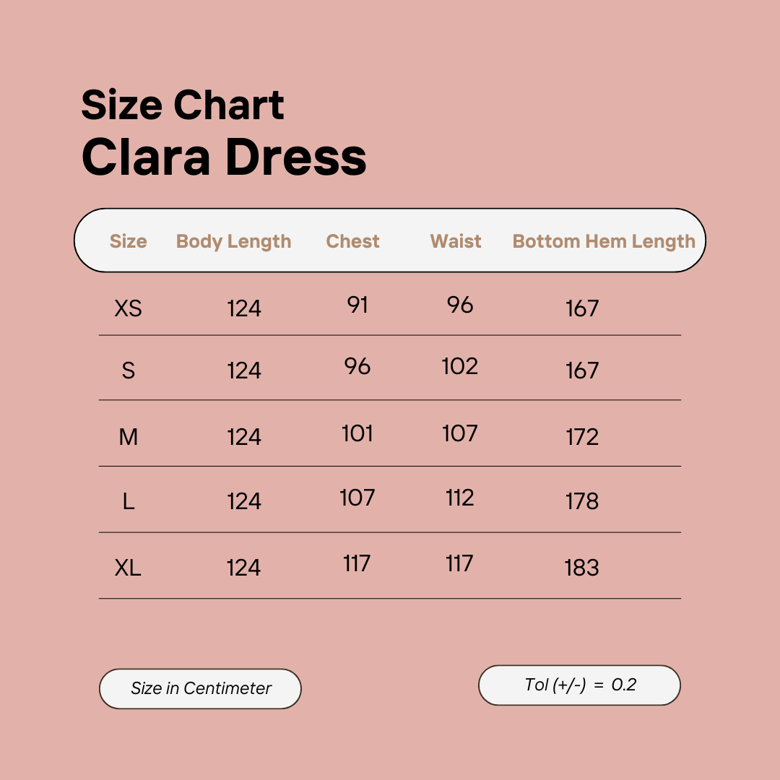The height and width of the screenshot is (780, 780).
Task: Click the Chest column header
Action: (x=352, y=241)
